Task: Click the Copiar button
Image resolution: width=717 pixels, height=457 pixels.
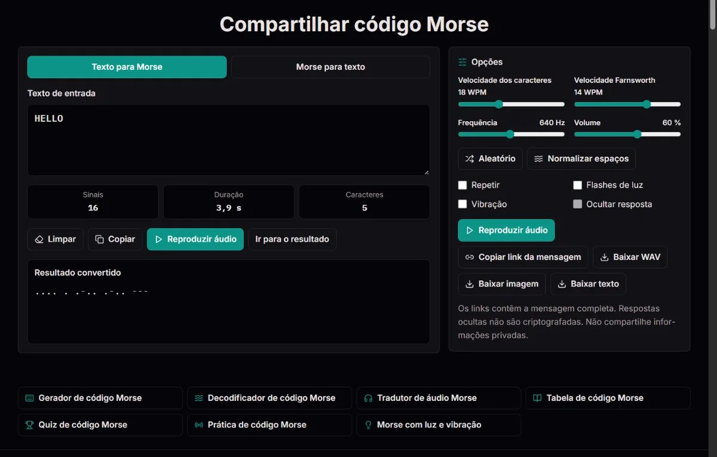Action: [x=115, y=239]
